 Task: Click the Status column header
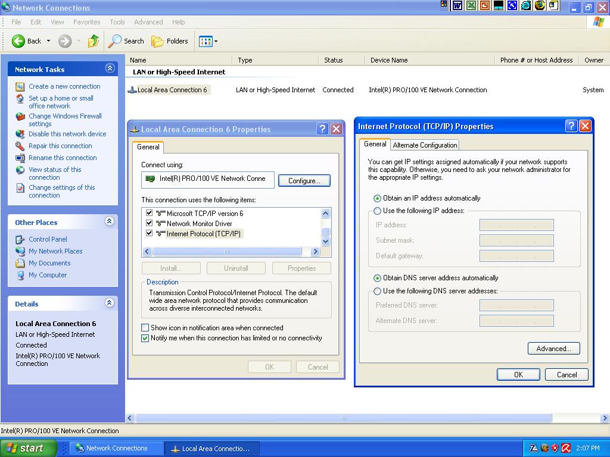click(x=341, y=60)
